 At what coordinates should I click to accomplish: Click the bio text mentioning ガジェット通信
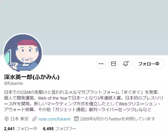(78, 110)
